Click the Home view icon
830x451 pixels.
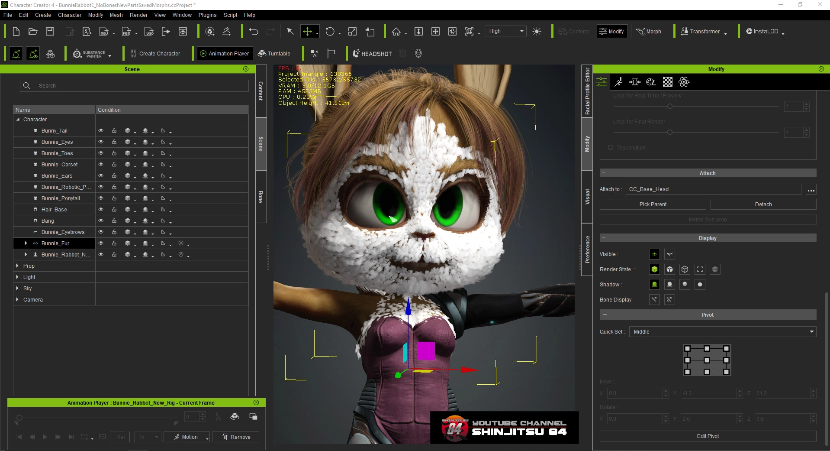(x=396, y=32)
